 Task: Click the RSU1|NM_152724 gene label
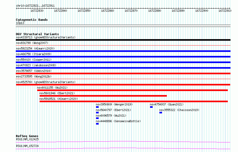pos(27,146)
